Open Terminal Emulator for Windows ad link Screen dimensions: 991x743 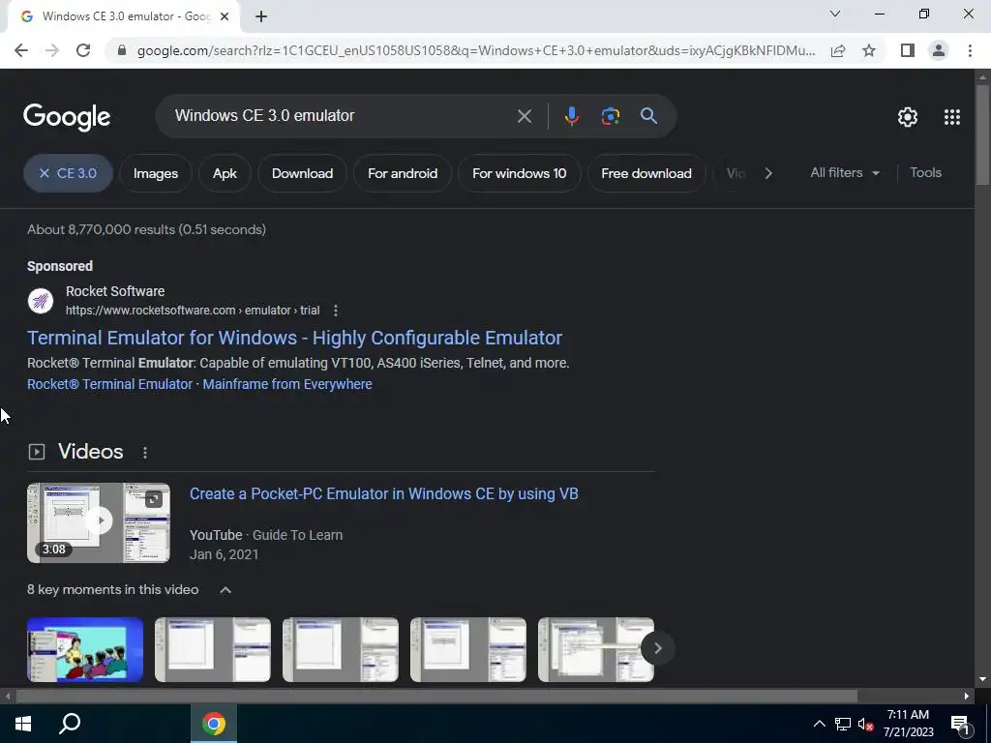pyautogui.click(x=294, y=338)
